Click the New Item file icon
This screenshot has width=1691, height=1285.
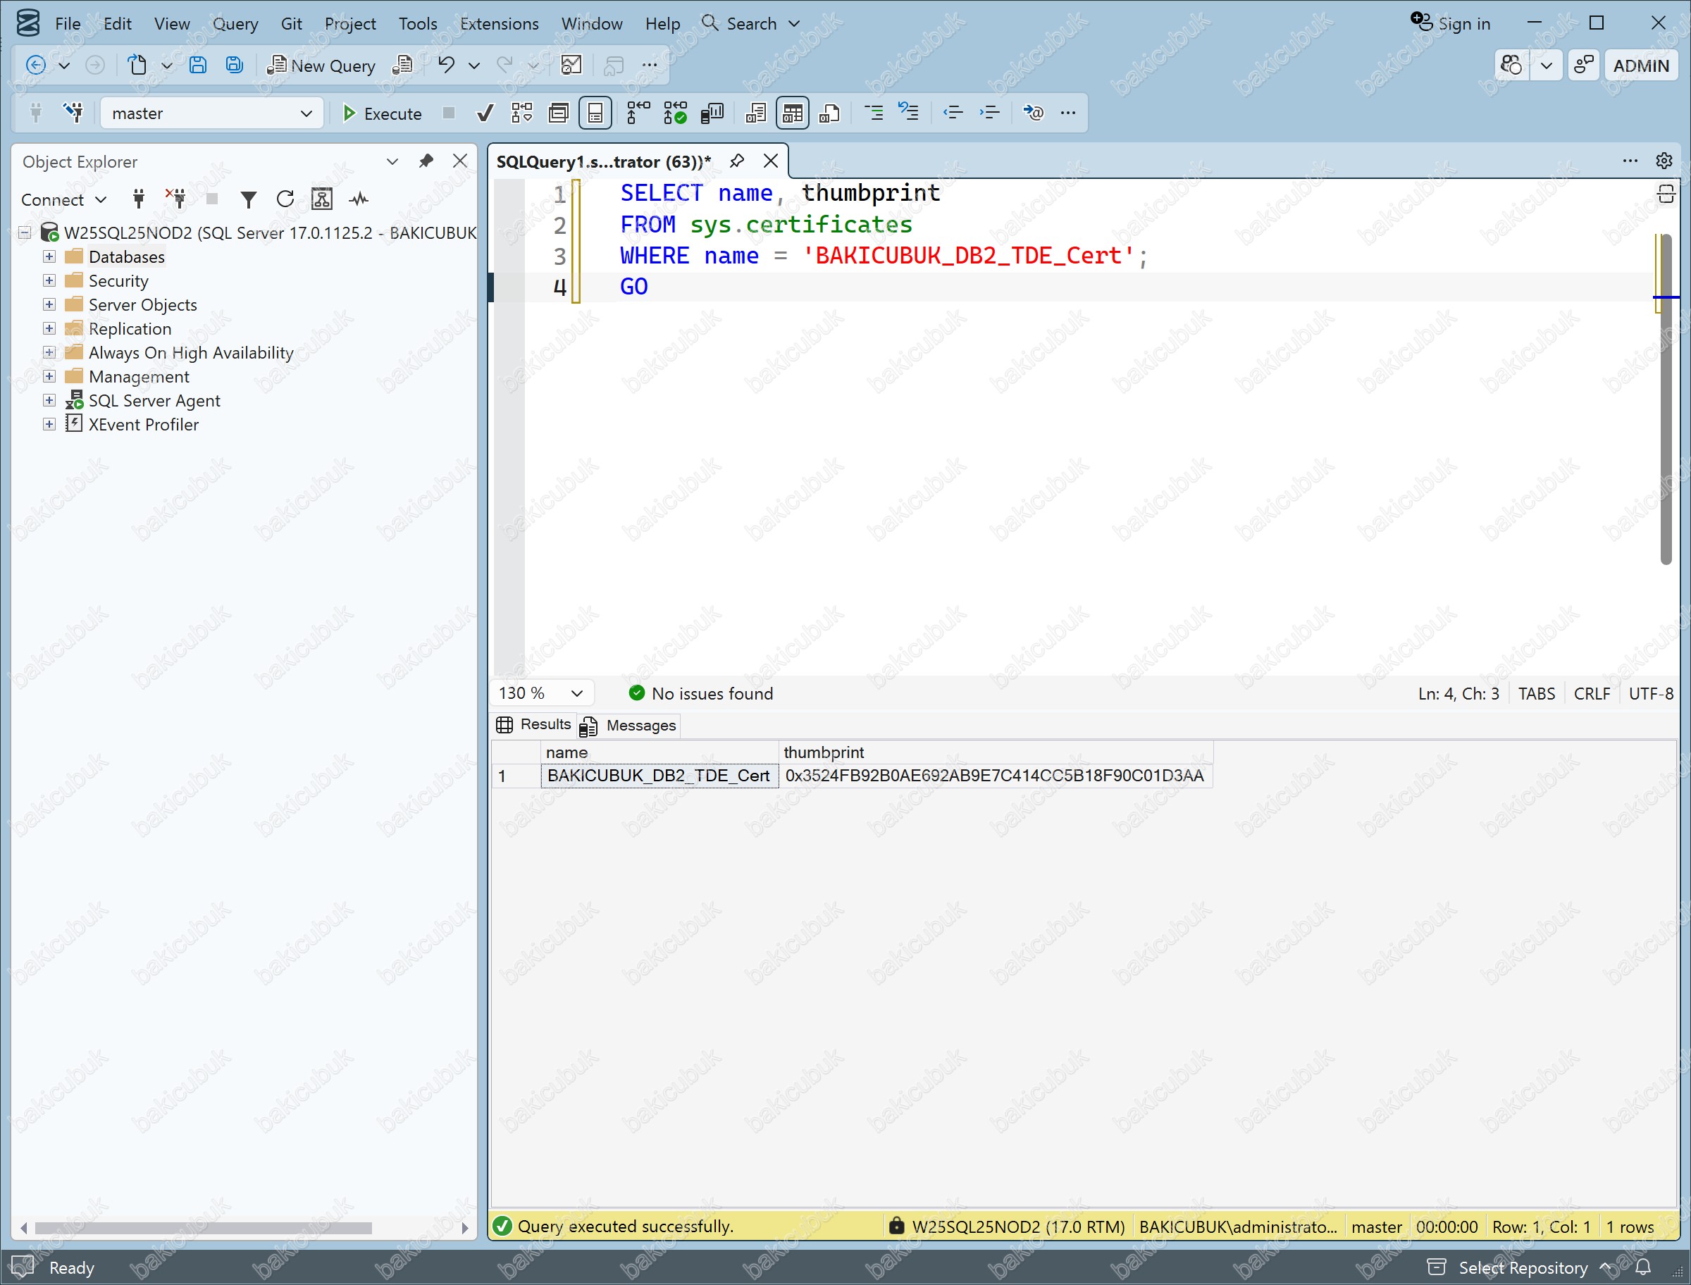point(137,65)
